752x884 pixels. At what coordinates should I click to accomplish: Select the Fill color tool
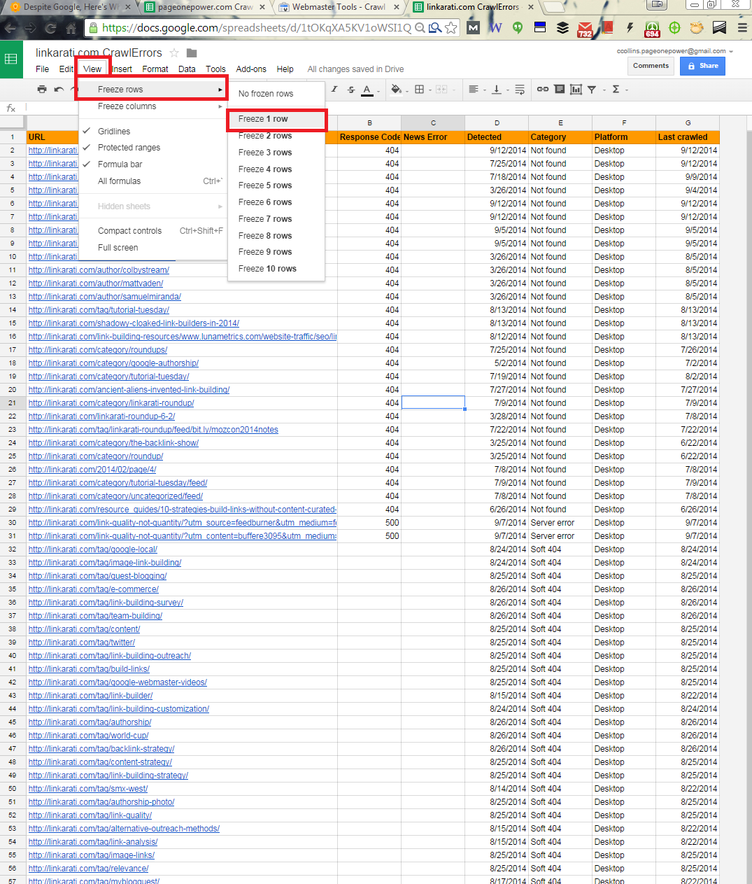(396, 90)
